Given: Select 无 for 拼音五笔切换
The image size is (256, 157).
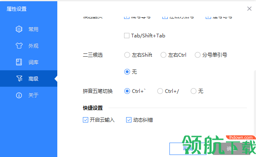Looking at the screenshot, I should point(193,91).
